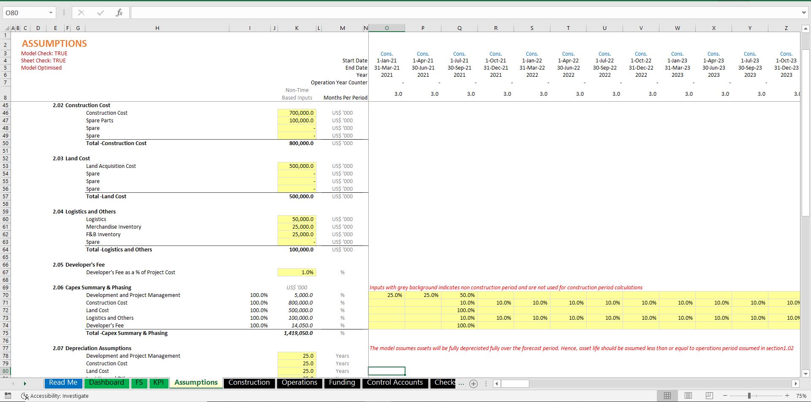Click the 75% zoom level
The width and height of the screenshot is (811, 402).
pyautogui.click(x=801, y=396)
